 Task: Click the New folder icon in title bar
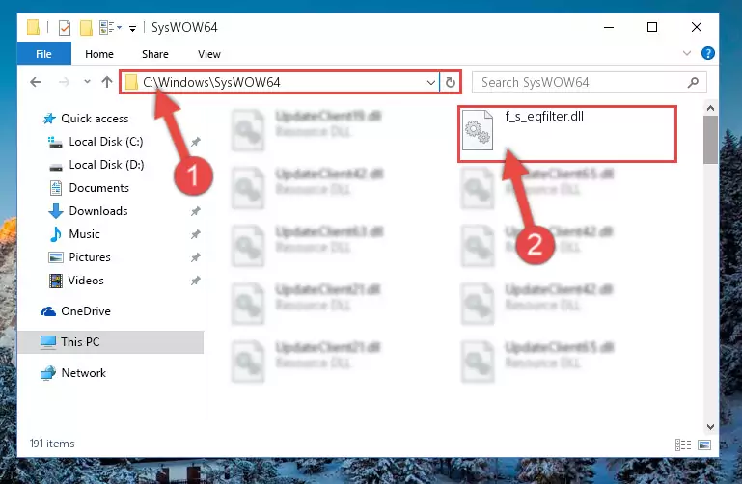(86, 27)
